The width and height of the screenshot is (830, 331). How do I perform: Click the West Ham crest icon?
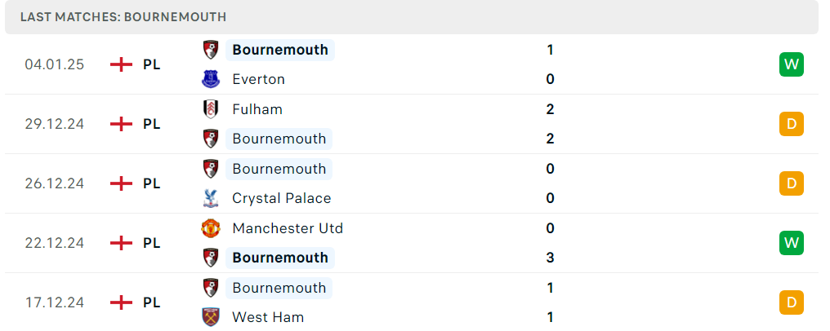coord(211,317)
